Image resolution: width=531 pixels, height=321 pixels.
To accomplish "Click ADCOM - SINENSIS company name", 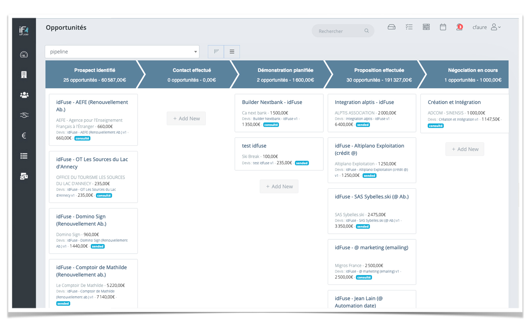I will tap(445, 113).
